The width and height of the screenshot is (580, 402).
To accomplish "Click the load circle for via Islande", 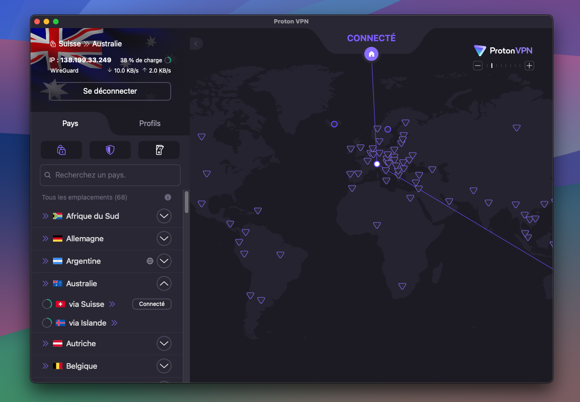I will 47,323.
